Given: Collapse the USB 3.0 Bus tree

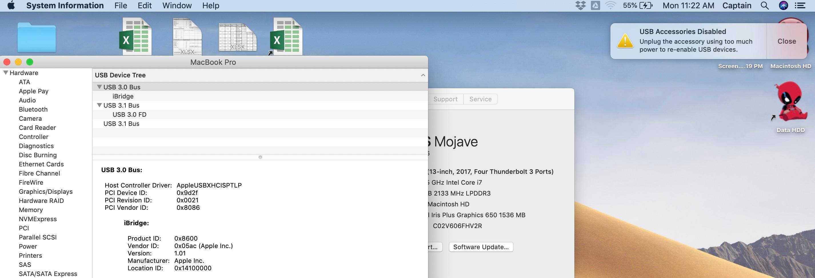Looking at the screenshot, I should coord(99,87).
